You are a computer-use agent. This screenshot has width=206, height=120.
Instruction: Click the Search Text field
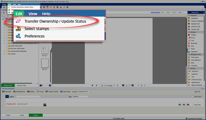click(7, 16)
